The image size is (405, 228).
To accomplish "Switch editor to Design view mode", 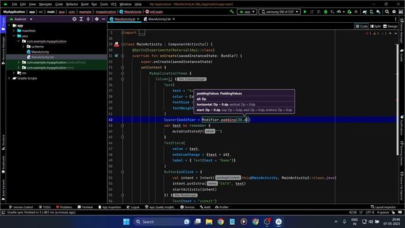I will pos(390,27).
